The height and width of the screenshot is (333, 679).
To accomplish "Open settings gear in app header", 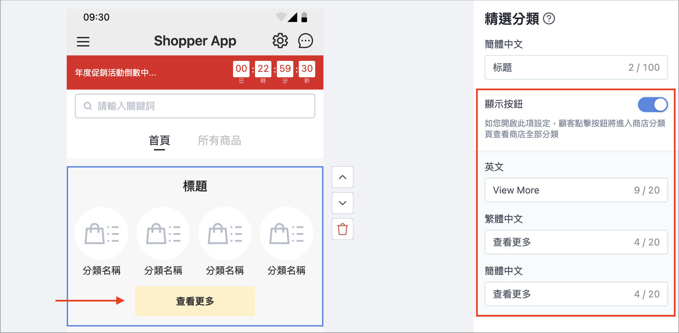I will [280, 41].
